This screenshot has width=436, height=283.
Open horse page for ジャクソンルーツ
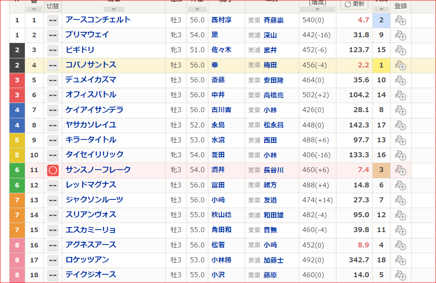pyautogui.click(x=94, y=200)
